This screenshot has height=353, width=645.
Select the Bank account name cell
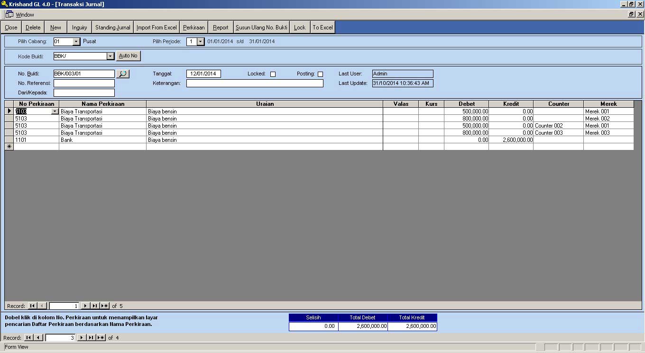(x=103, y=140)
